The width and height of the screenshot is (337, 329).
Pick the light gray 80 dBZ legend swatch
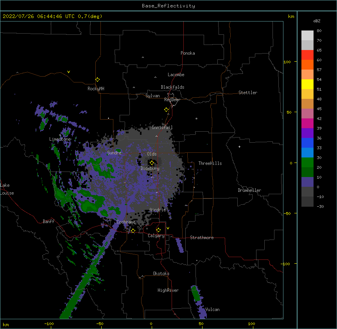click(307, 36)
